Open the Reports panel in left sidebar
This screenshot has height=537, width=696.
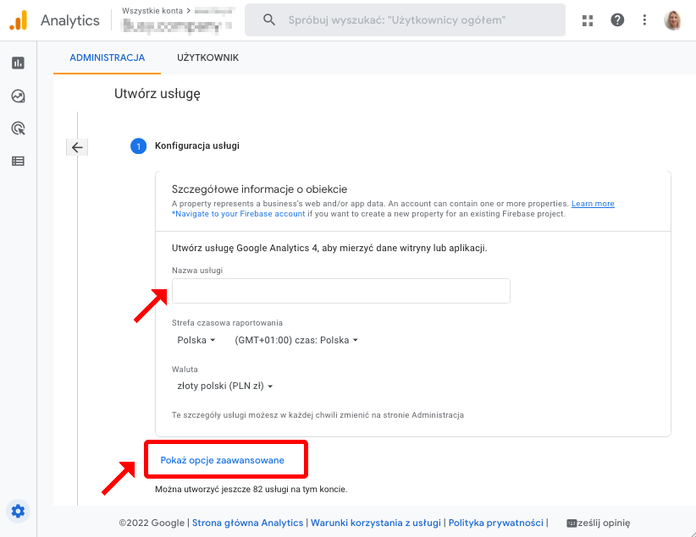click(x=18, y=63)
